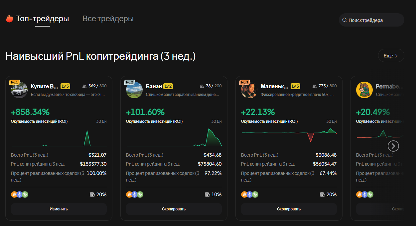Image resolution: width=416 pixels, height=226 pixels.
Task: Click Ethereum coin icon on Купите В... card
Action: (x=19, y=194)
